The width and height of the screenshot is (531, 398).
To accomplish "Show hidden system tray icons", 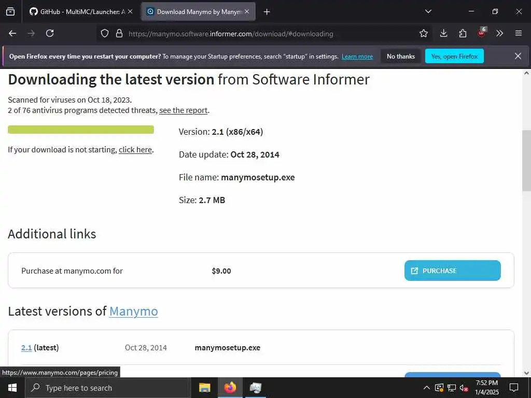I will click(427, 388).
